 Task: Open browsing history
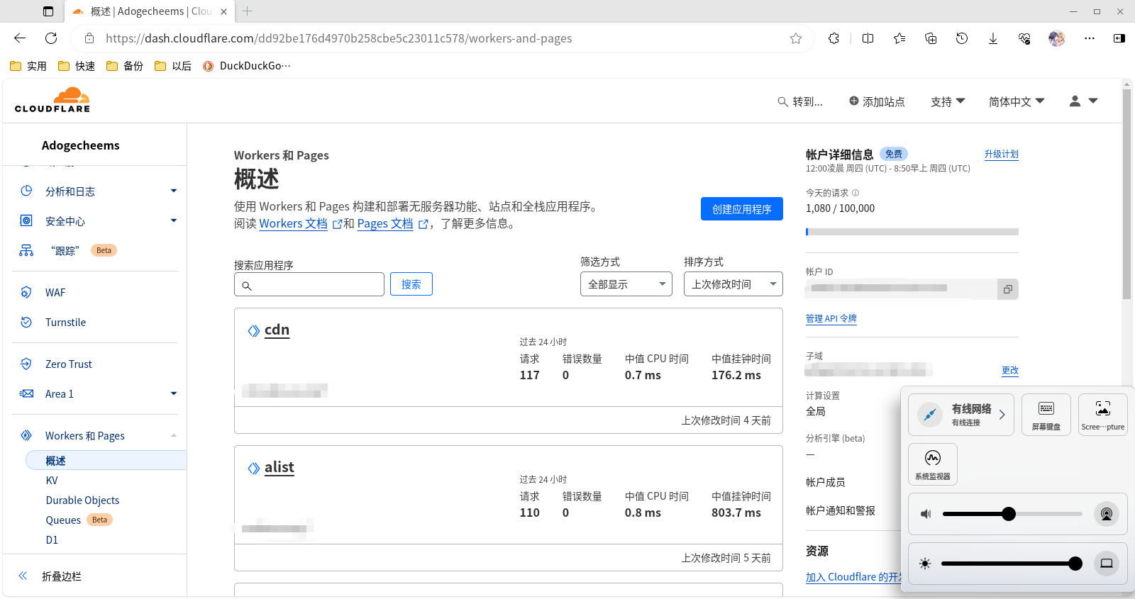coord(962,38)
